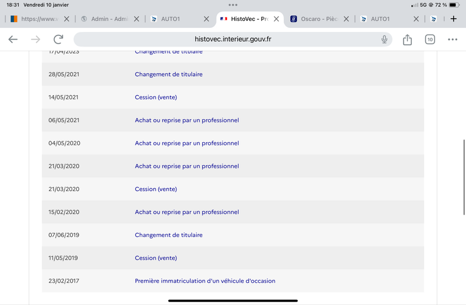The width and height of the screenshot is (466, 305).
Task: Show the open tabs overview
Action: point(430,40)
